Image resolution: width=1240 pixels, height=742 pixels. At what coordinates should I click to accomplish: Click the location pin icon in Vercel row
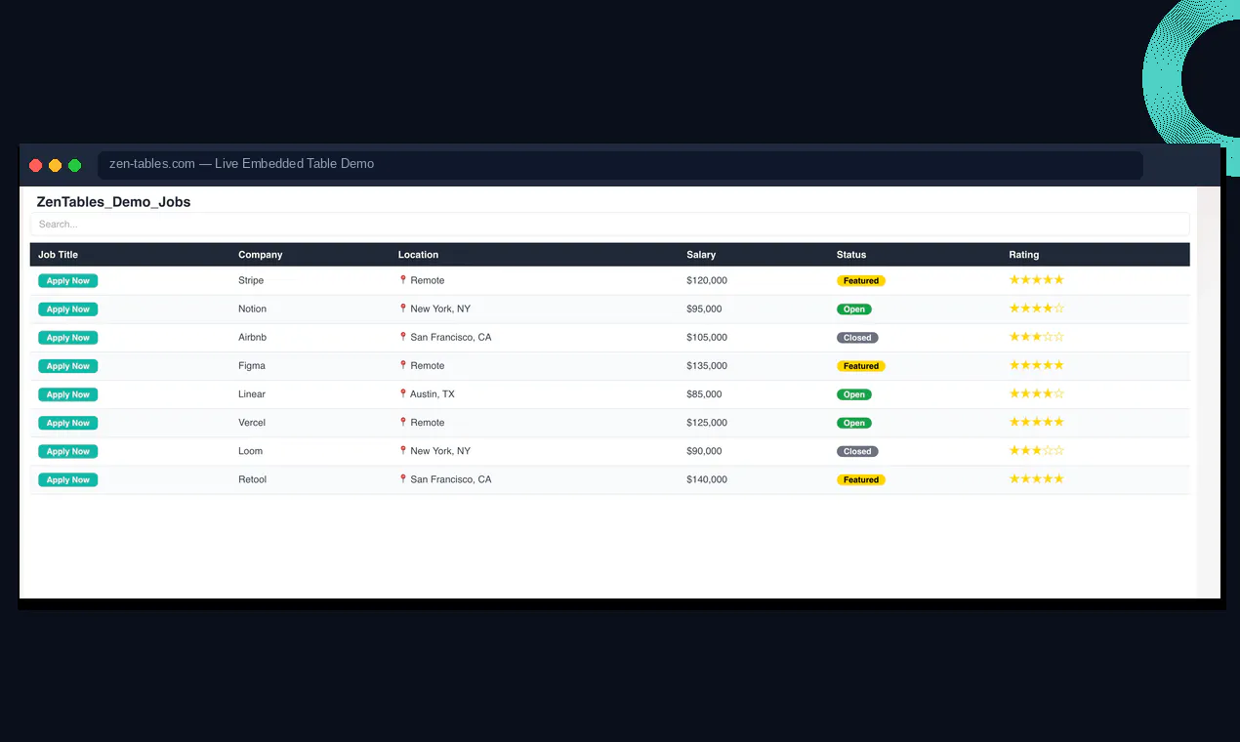click(402, 422)
